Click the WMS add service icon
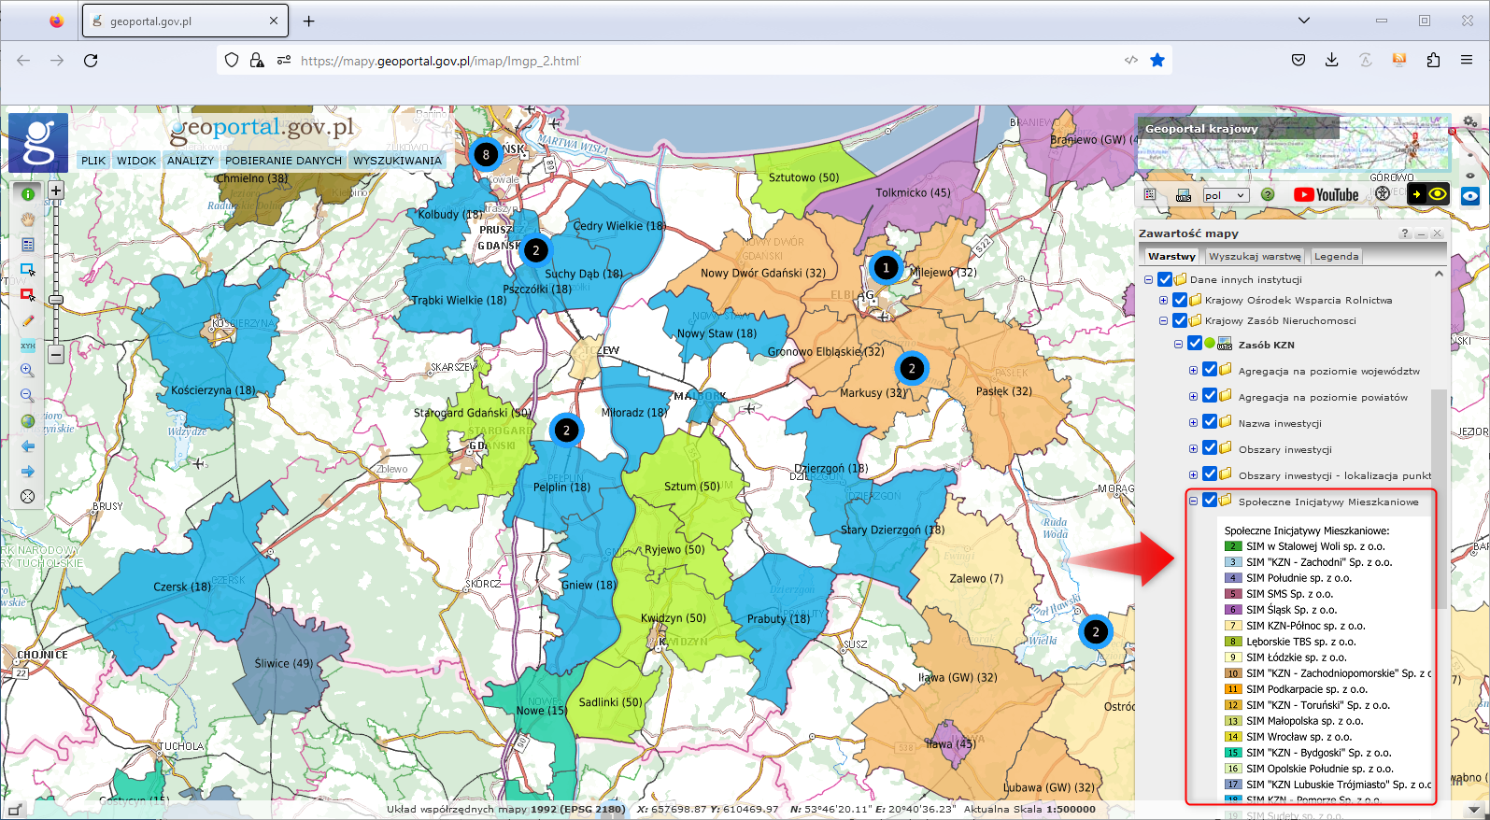 pyautogui.click(x=1184, y=195)
